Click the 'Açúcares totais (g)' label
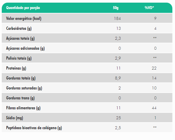 click(20, 38)
